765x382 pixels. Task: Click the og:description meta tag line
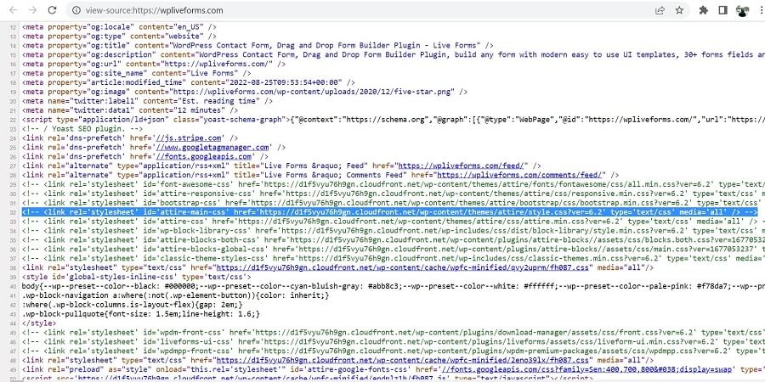[x=394, y=54]
